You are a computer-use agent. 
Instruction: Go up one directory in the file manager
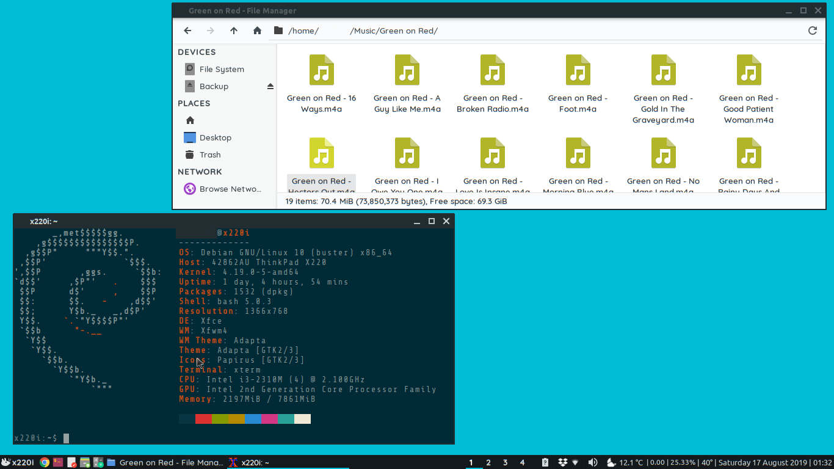[x=233, y=31]
